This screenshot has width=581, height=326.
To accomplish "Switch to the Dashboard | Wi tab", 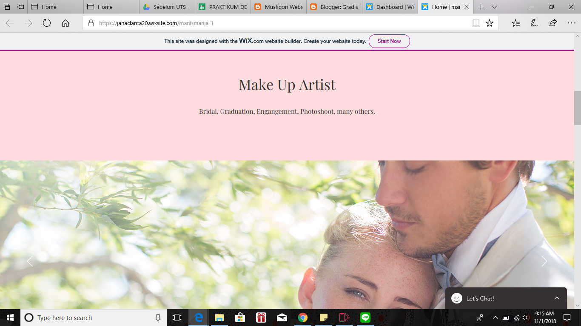I will coord(390,7).
